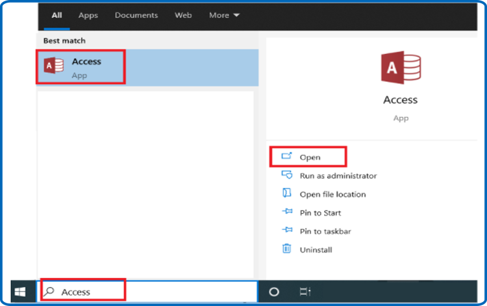Click the Open action icon
Screen dimensions: 487x306
point(286,156)
